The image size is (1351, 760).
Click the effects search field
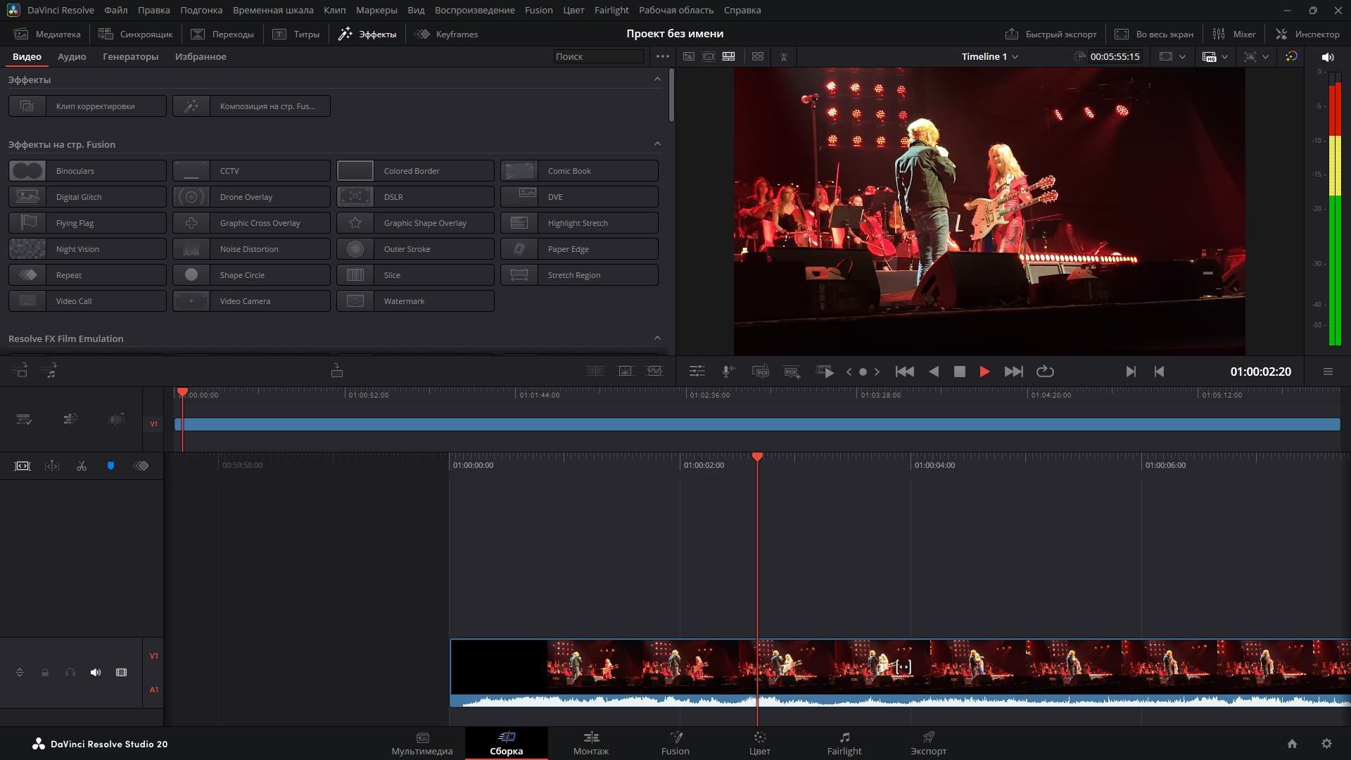tap(598, 56)
